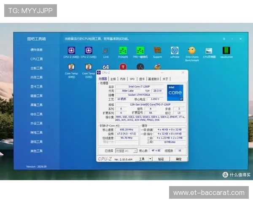Click the bus speed value "99.76 MHz"
This screenshot has width=253, height=203.
coord(126,138)
